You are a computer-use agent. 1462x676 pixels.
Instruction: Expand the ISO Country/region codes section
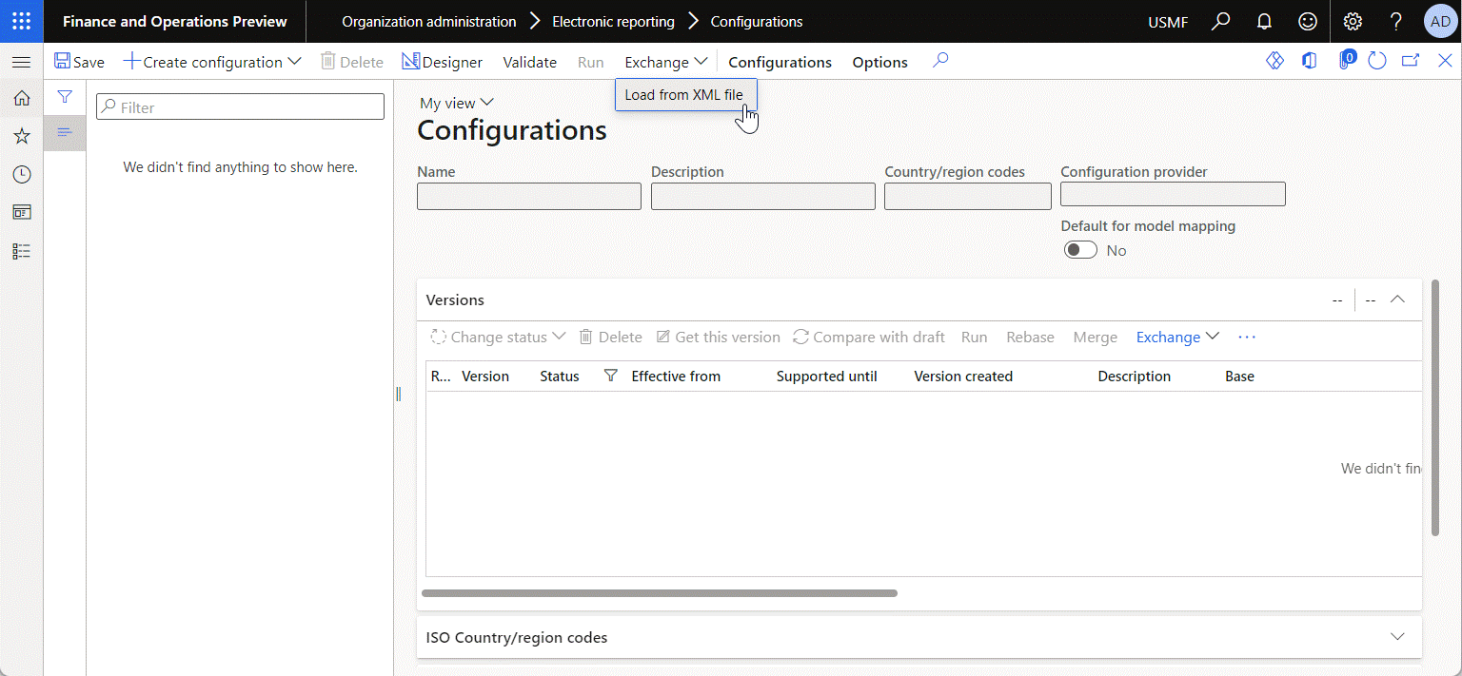[1396, 637]
